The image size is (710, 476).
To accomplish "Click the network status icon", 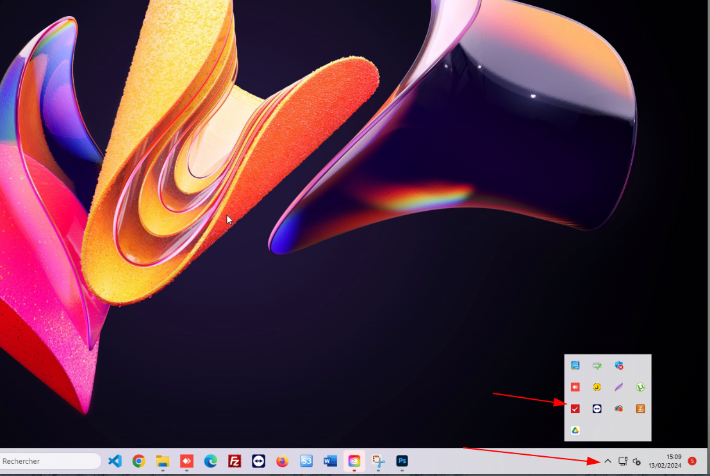I will pos(623,461).
